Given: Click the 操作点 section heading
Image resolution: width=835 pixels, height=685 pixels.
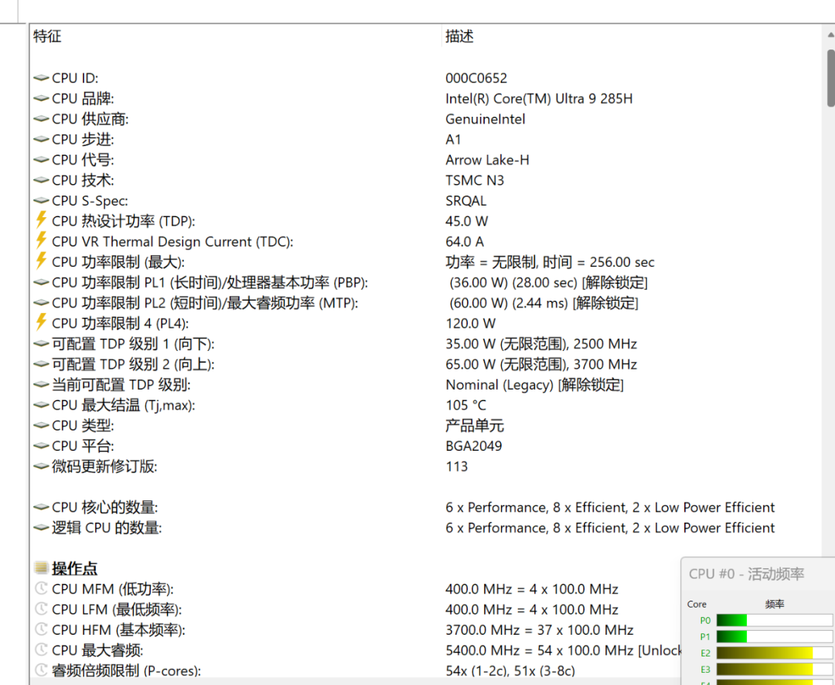Looking at the screenshot, I should point(74,569).
